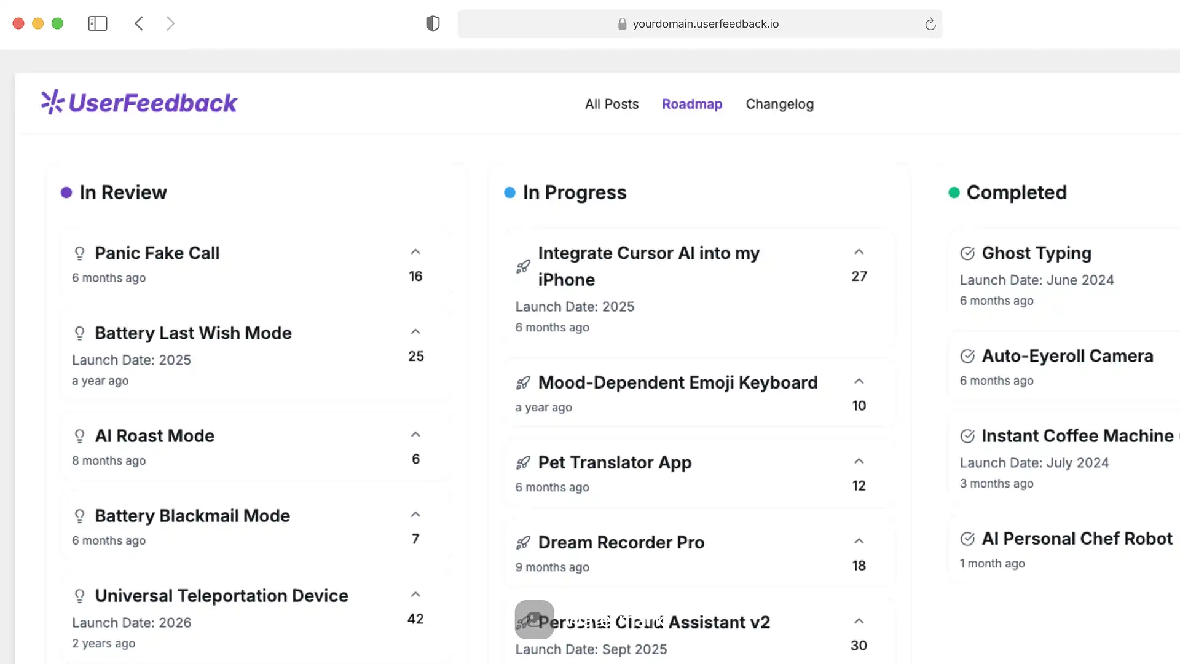The image size is (1180, 664).
Task: Open the All Posts tab
Action: pos(612,104)
